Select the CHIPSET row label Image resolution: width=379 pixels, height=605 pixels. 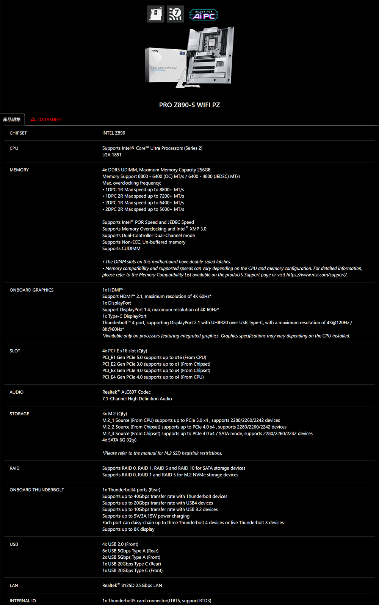pyautogui.click(x=18, y=133)
